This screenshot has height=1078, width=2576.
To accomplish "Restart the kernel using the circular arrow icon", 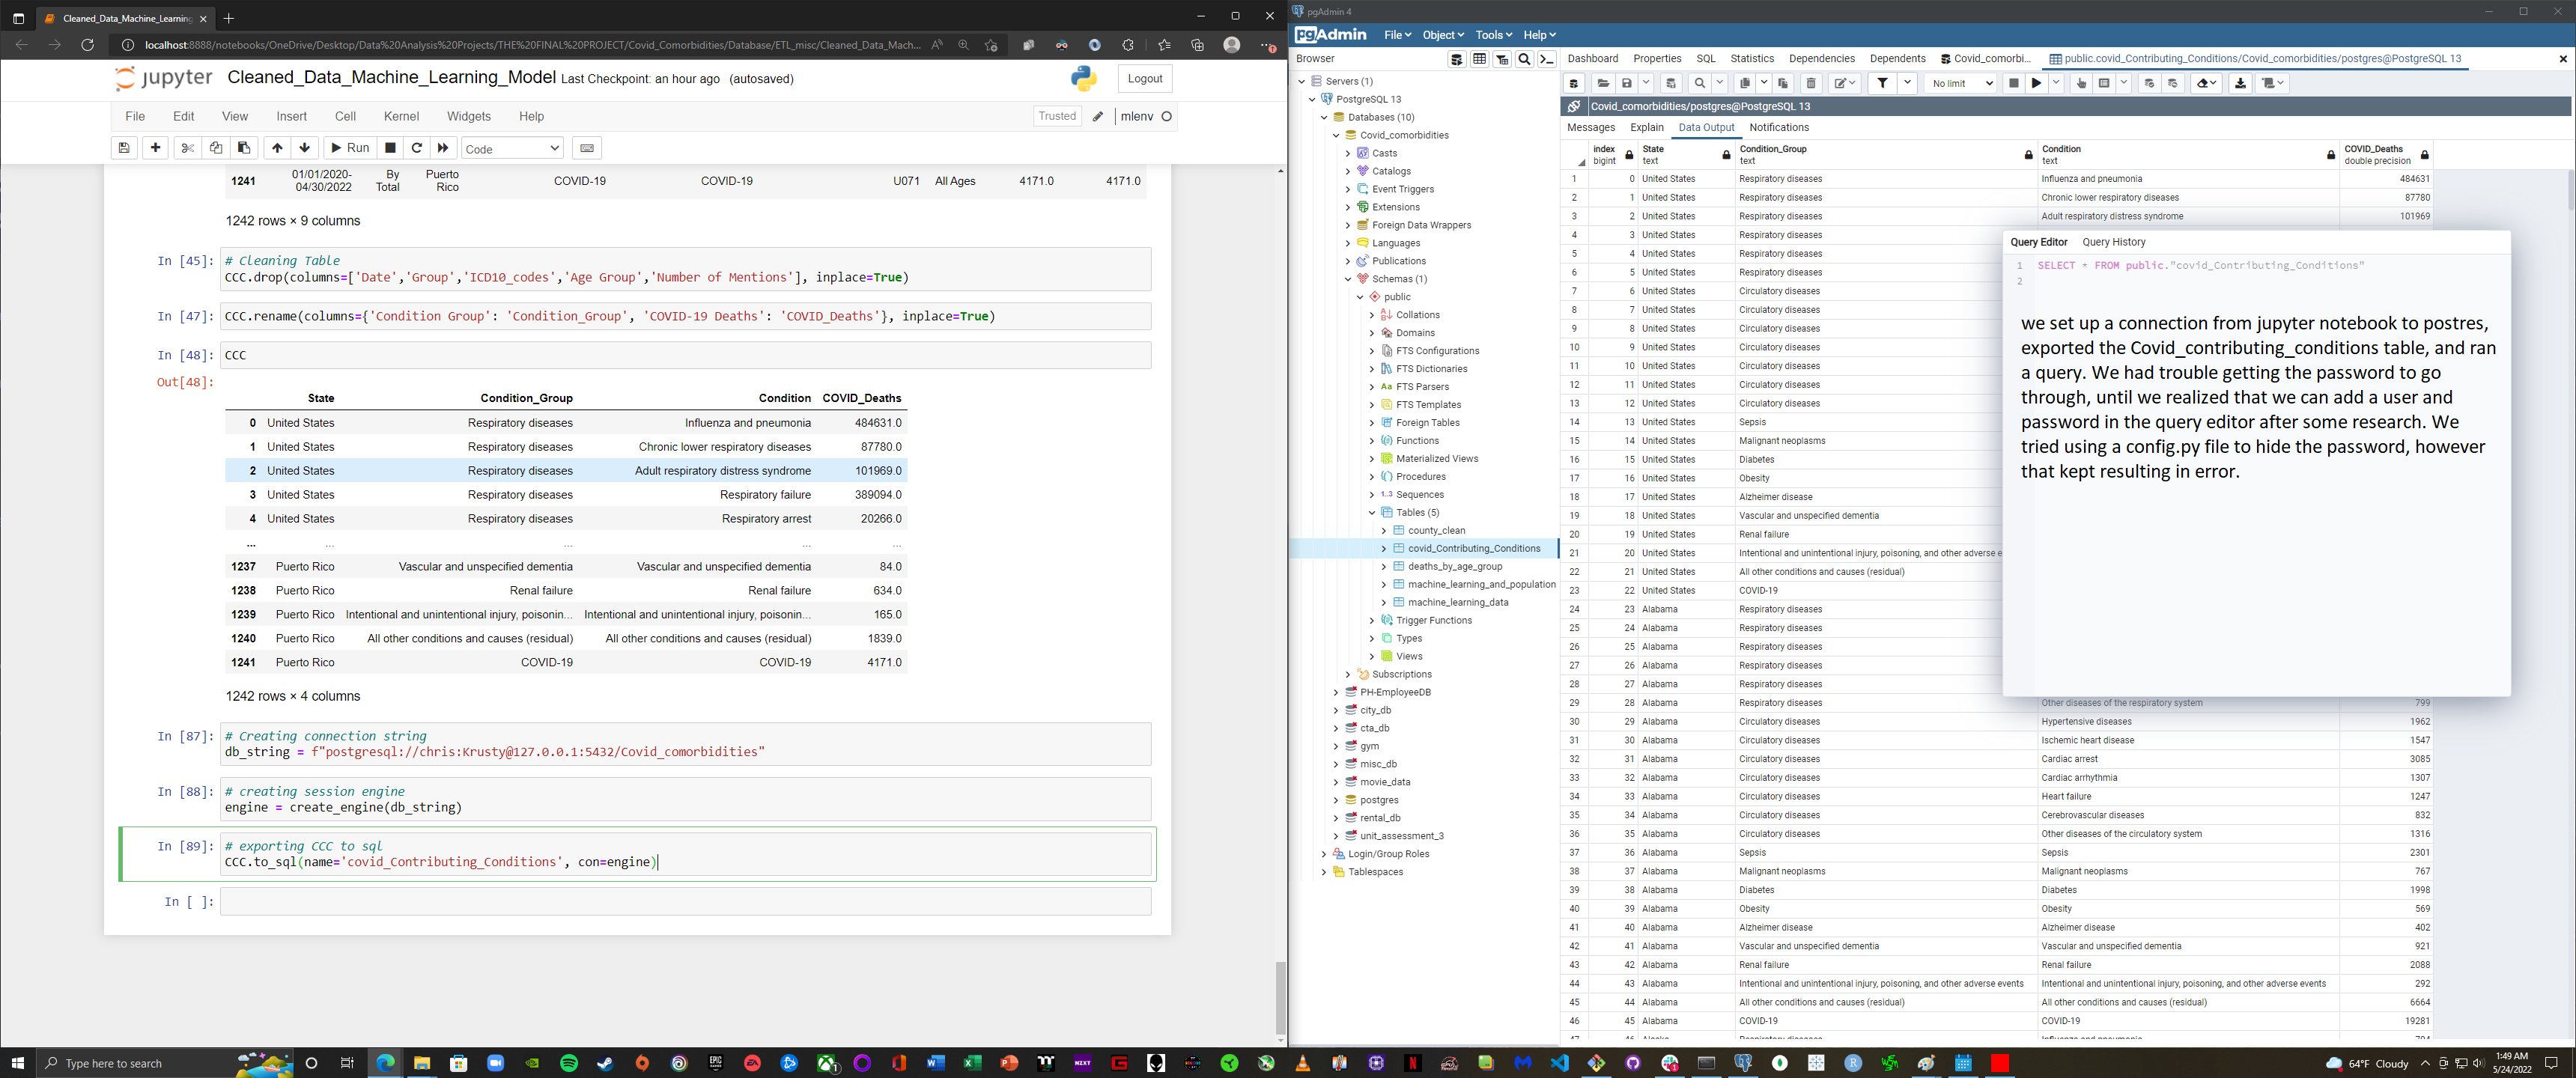I will (x=417, y=147).
